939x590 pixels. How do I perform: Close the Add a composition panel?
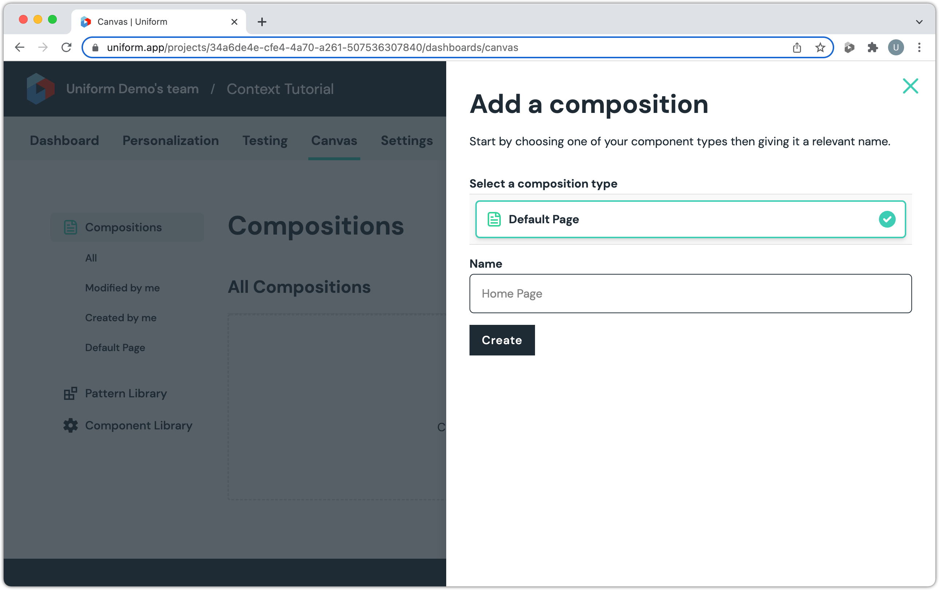tap(910, 86)
